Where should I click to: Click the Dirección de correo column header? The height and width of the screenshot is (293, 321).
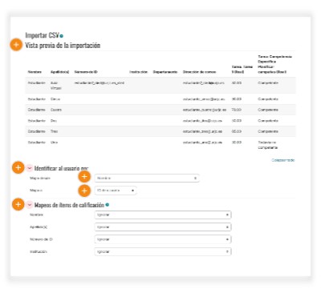click(199, 72)
